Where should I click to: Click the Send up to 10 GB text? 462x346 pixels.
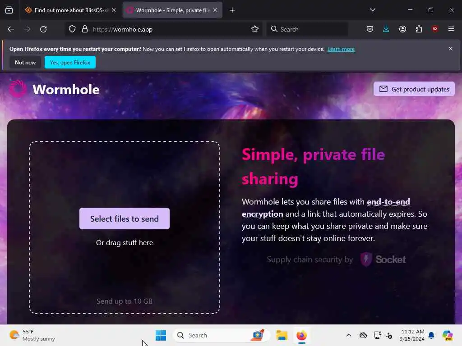tap(125, 301)
